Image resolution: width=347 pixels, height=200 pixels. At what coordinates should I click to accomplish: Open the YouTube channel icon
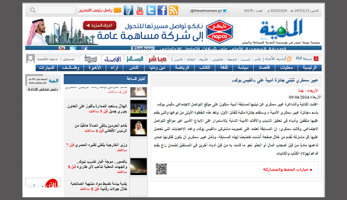(140, 11)
